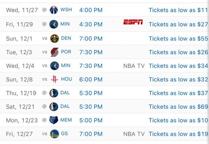Click the Golden State Warriors logo
This screenshot has width=209, height=144.
[55, 134]
